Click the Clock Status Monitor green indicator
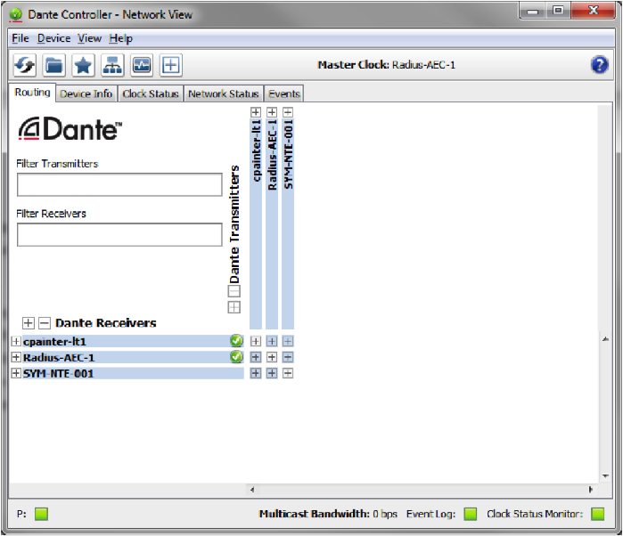 click(597, 514)
